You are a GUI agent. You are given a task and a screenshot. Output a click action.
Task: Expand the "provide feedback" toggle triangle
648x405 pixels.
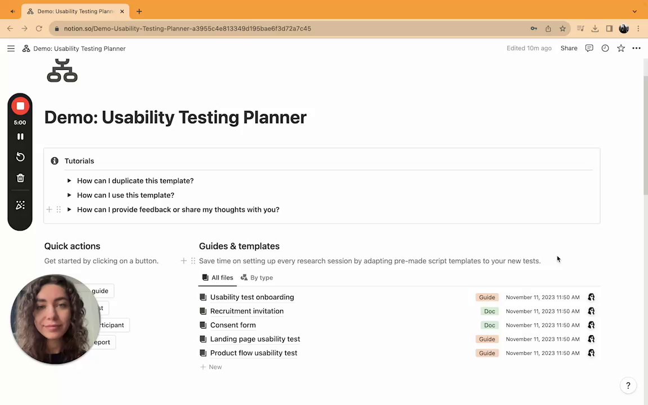click(x=69, y=210)
